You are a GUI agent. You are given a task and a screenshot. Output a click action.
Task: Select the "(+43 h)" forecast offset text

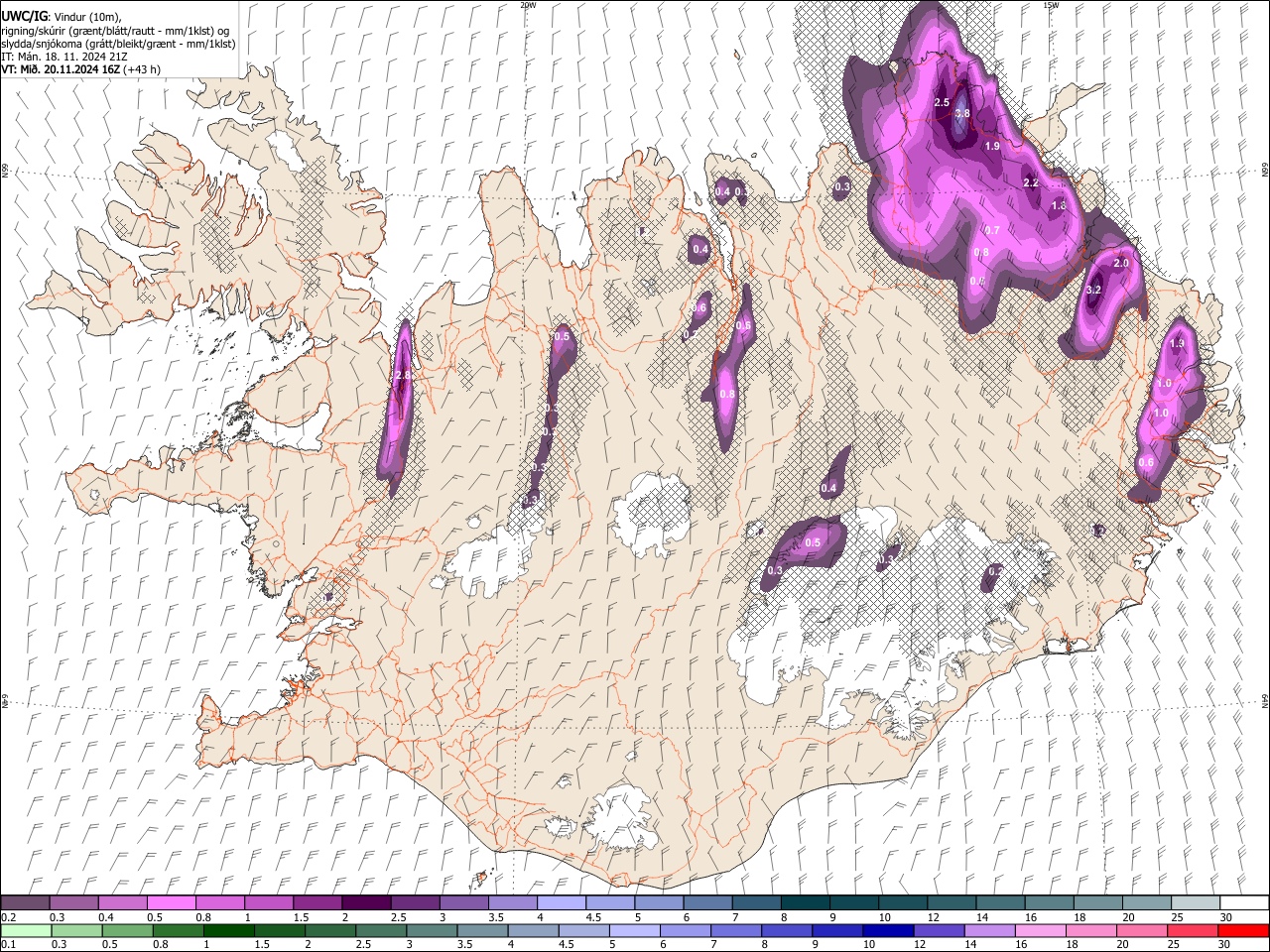pyautogui.click(x=142, y=69)
